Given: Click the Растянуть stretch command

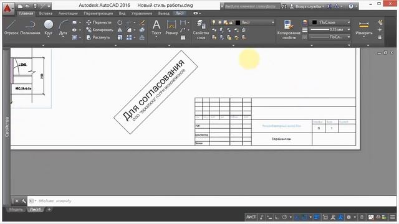Looking at the screenshot, I should (99, 37).
